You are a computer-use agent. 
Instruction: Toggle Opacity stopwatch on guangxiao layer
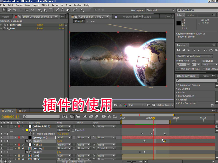click(x=27, y=141)
